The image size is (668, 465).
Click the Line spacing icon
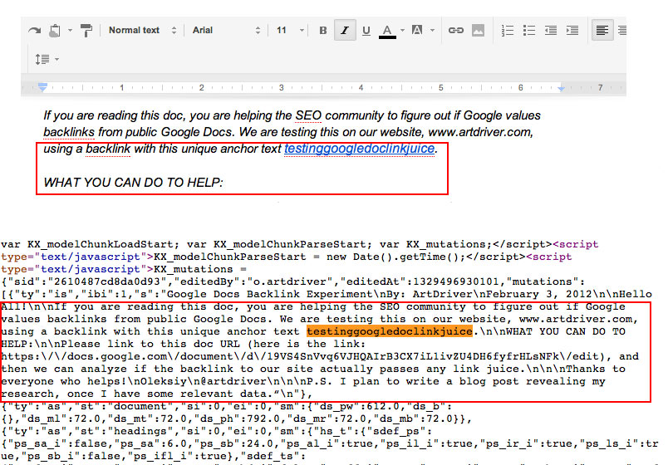click(x=42, y=59)
